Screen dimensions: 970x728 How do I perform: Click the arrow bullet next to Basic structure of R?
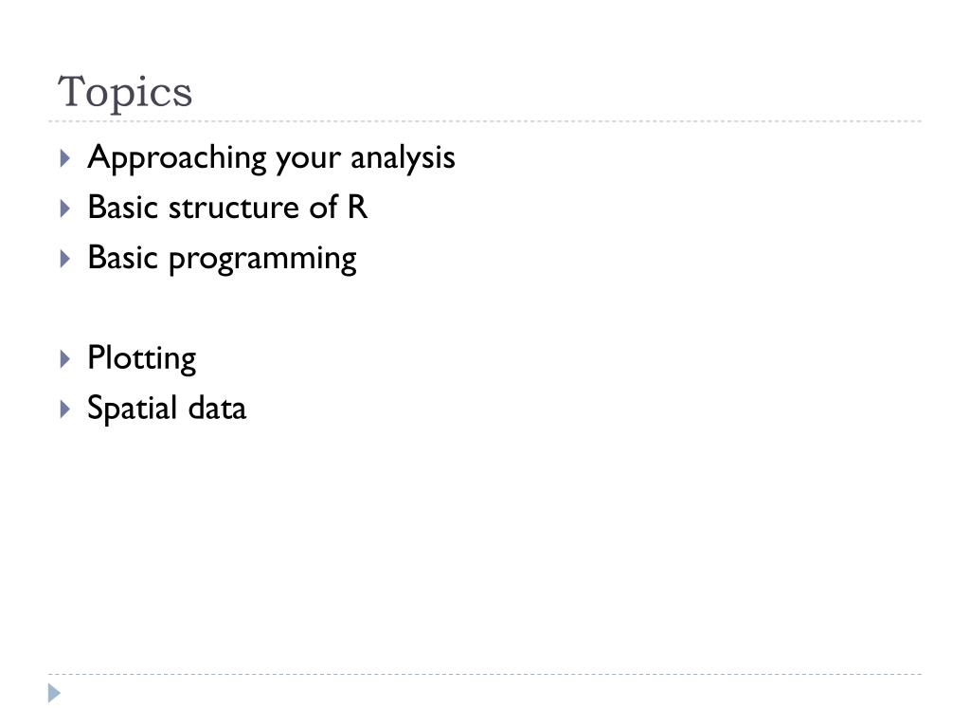[x=65, y=209]
